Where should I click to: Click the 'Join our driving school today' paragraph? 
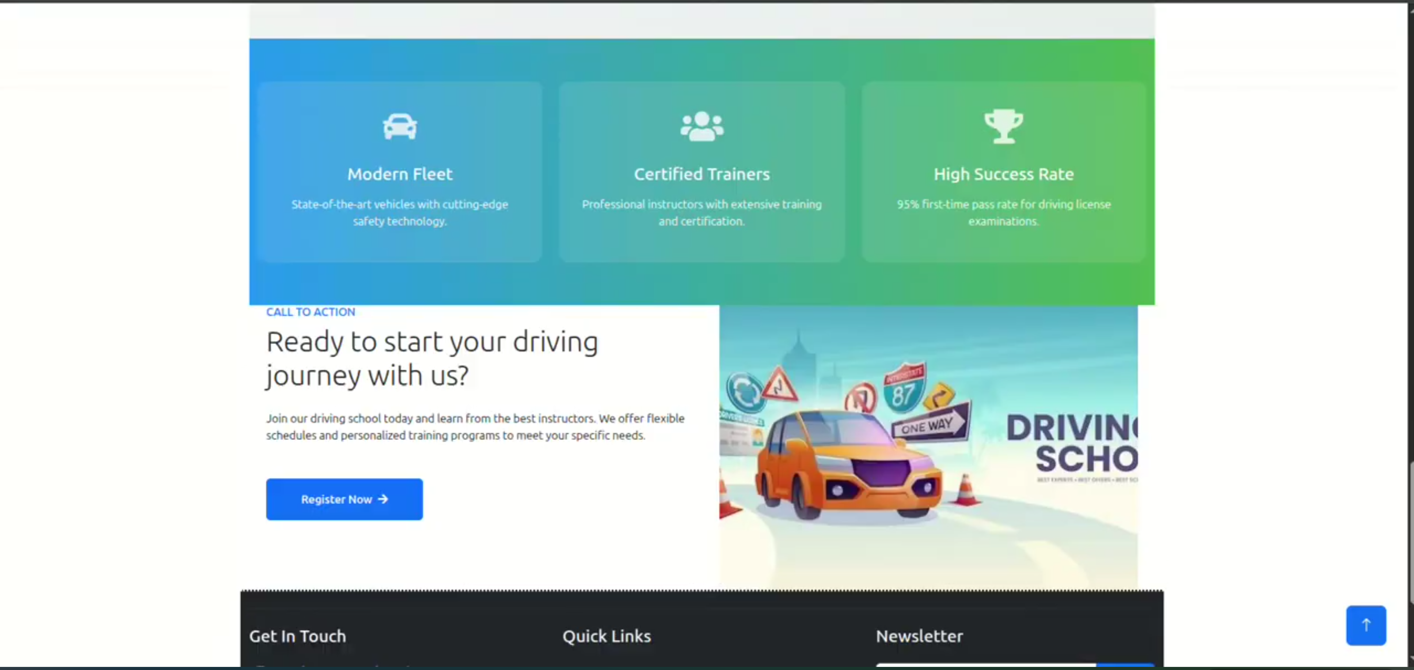(x=475, y=426)
